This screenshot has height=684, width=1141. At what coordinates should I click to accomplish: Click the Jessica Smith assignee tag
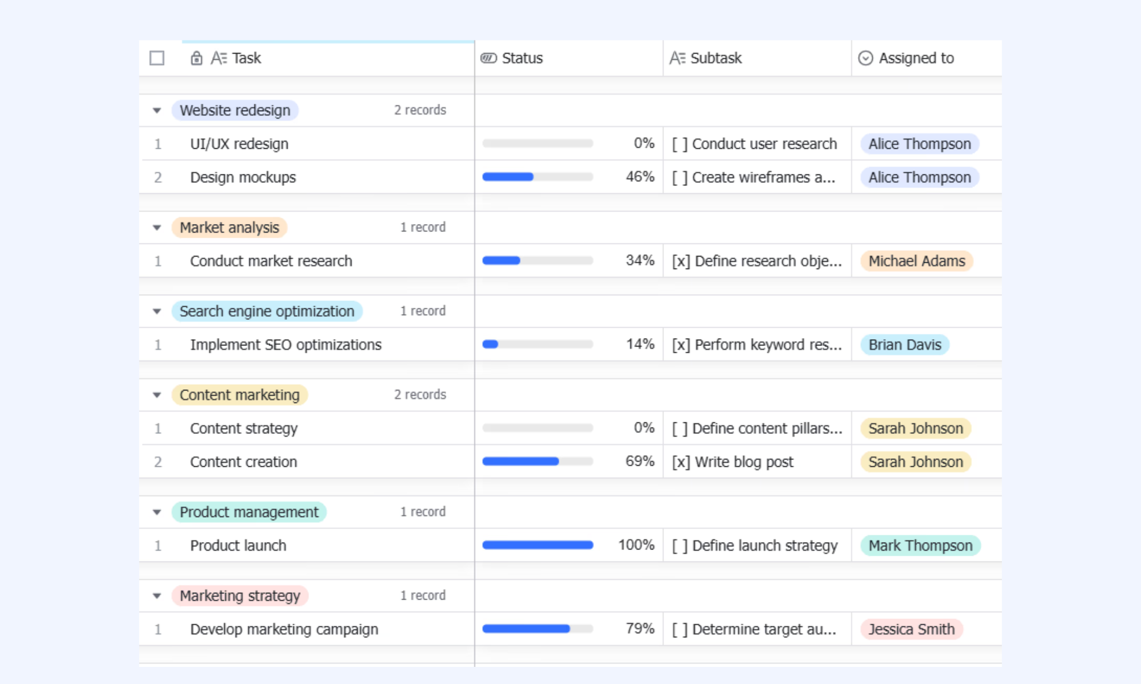[x=911, y=629]
